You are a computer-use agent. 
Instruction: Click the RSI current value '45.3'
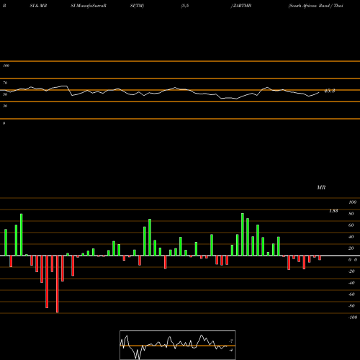330,91
